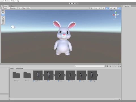
Task: Expand the Idle asset arrow
Action: (54, 75)
